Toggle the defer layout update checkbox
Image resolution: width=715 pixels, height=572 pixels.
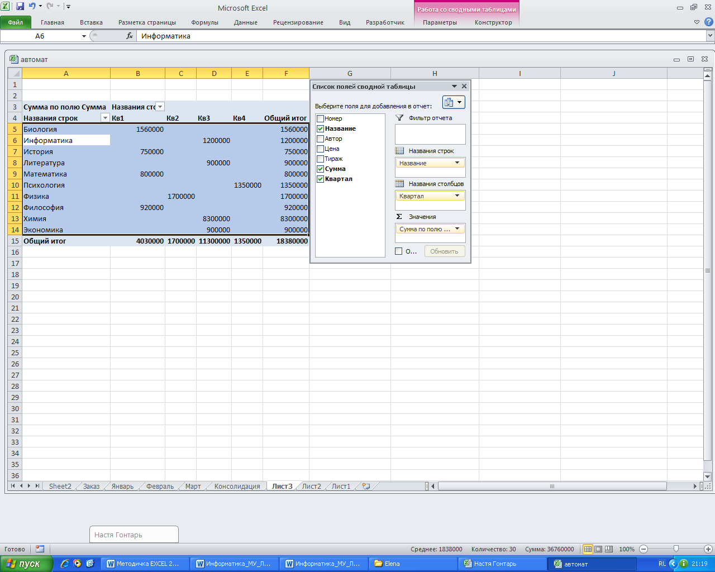point(398,251)
